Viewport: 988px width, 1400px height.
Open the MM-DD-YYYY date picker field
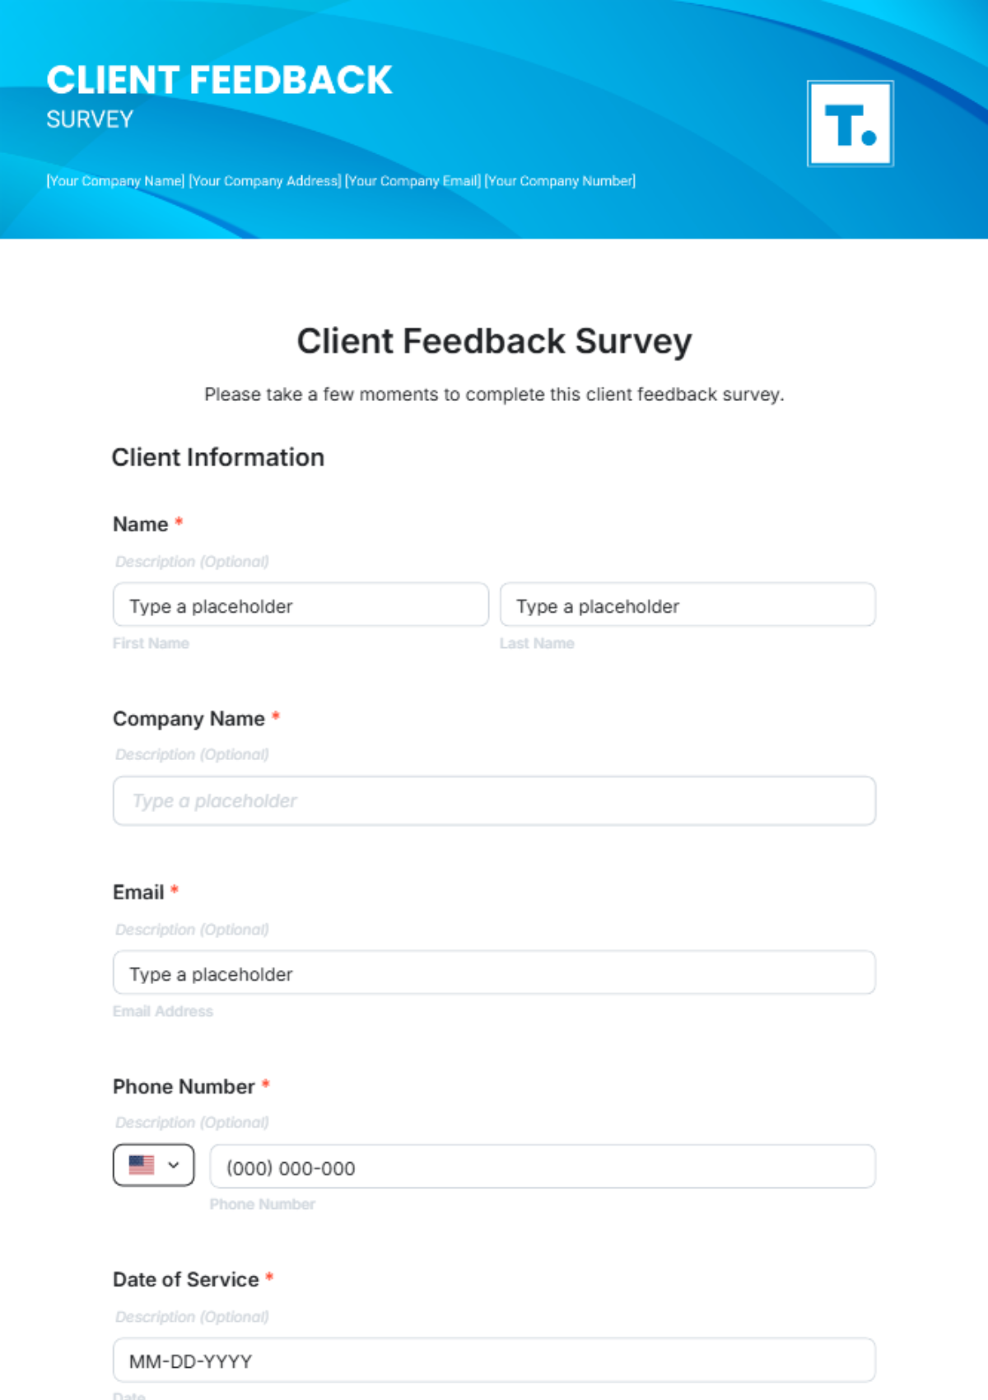tap(494, 1360)
